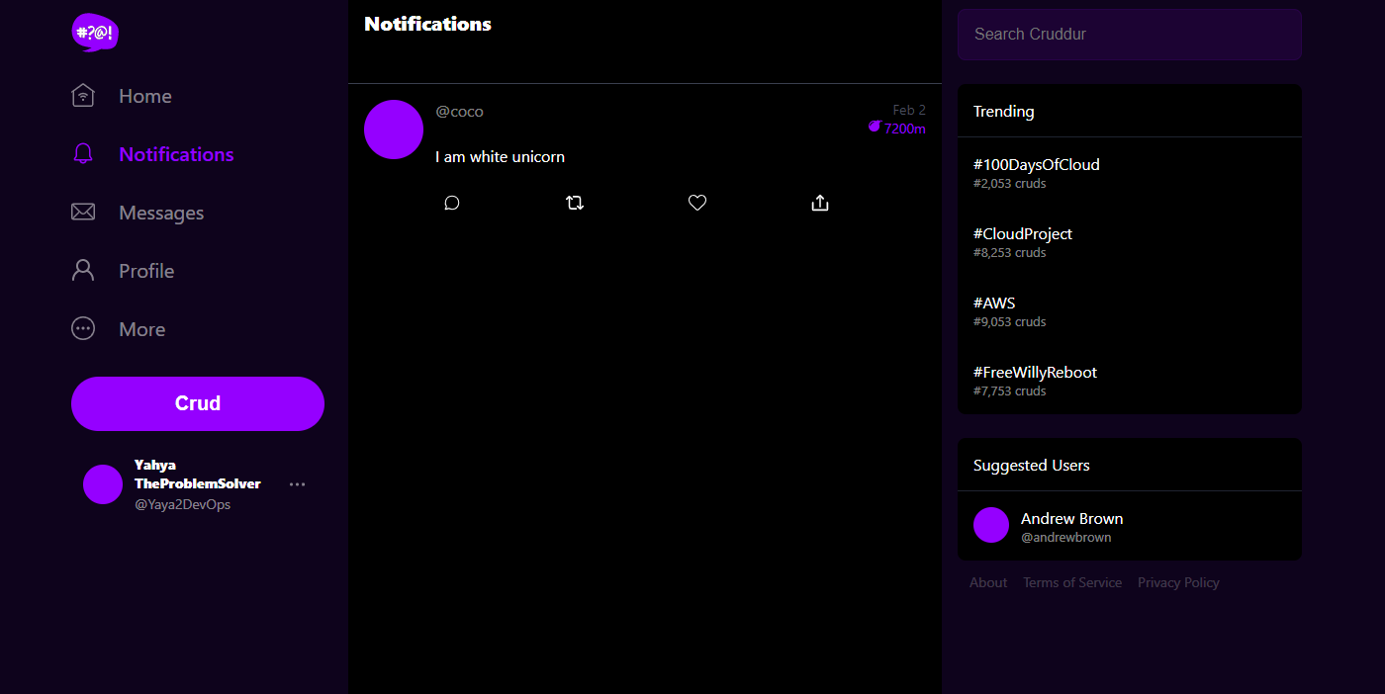Click the crud text 'I am white unicorn'
The height and width of the screenshot is (694, 1385).
pyautogui.click(x=500, y=156)
